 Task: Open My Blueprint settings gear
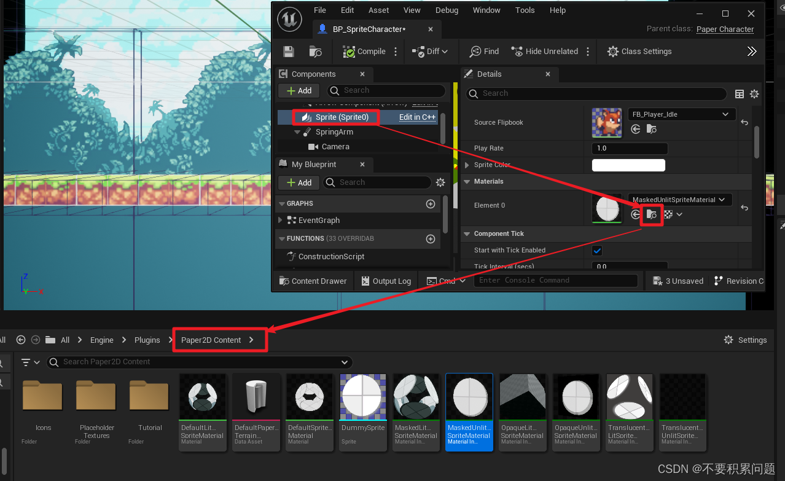point(440,182)
